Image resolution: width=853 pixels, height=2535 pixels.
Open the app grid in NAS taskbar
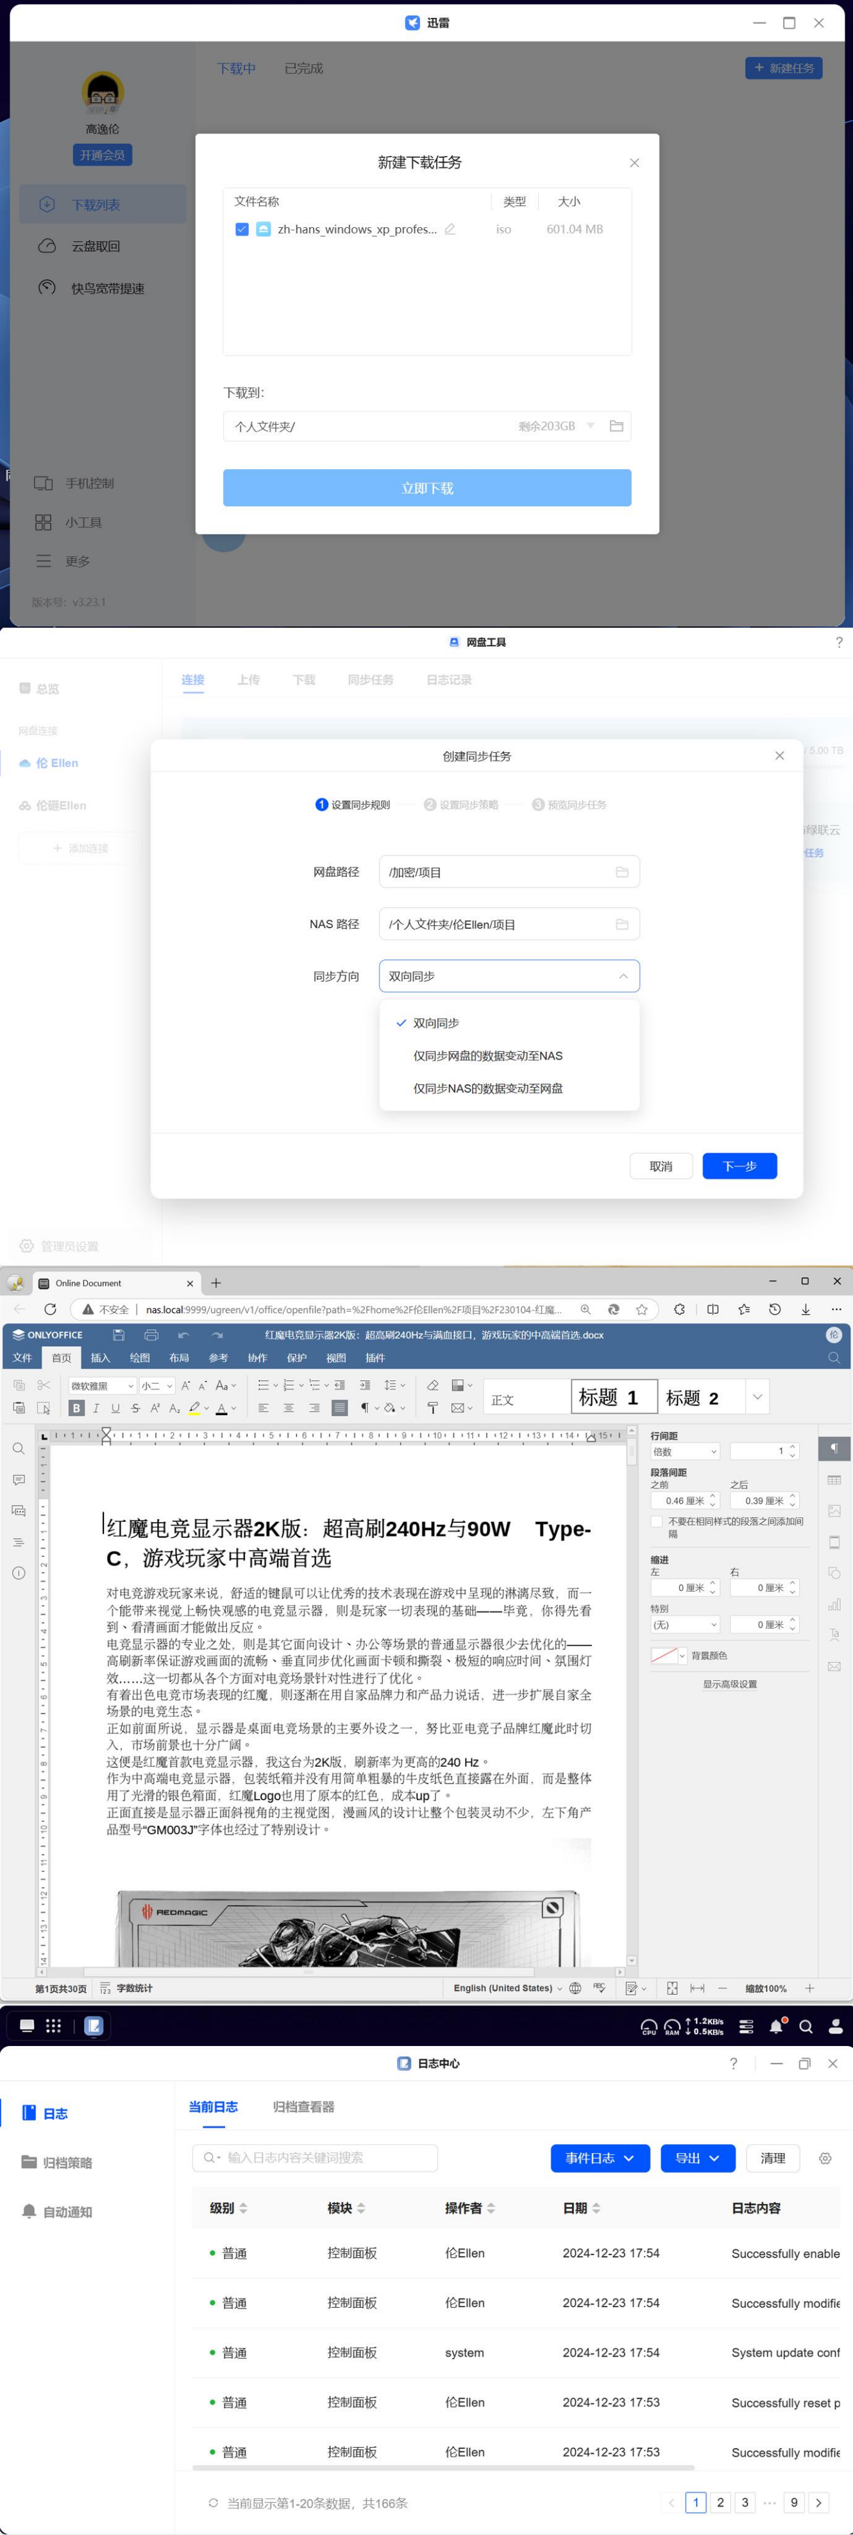(53, 2026)
